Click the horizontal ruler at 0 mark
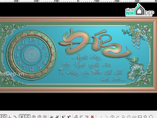Image resolution: width=157 pixels, height=118 pixels. point(78,1)
